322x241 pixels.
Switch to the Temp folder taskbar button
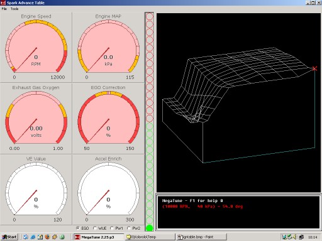[150, 237]
